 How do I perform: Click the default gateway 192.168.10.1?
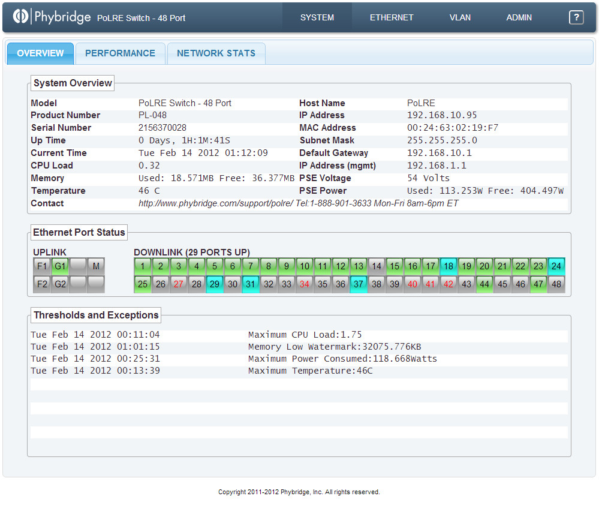pyautogui.click(x=440, y=153)
